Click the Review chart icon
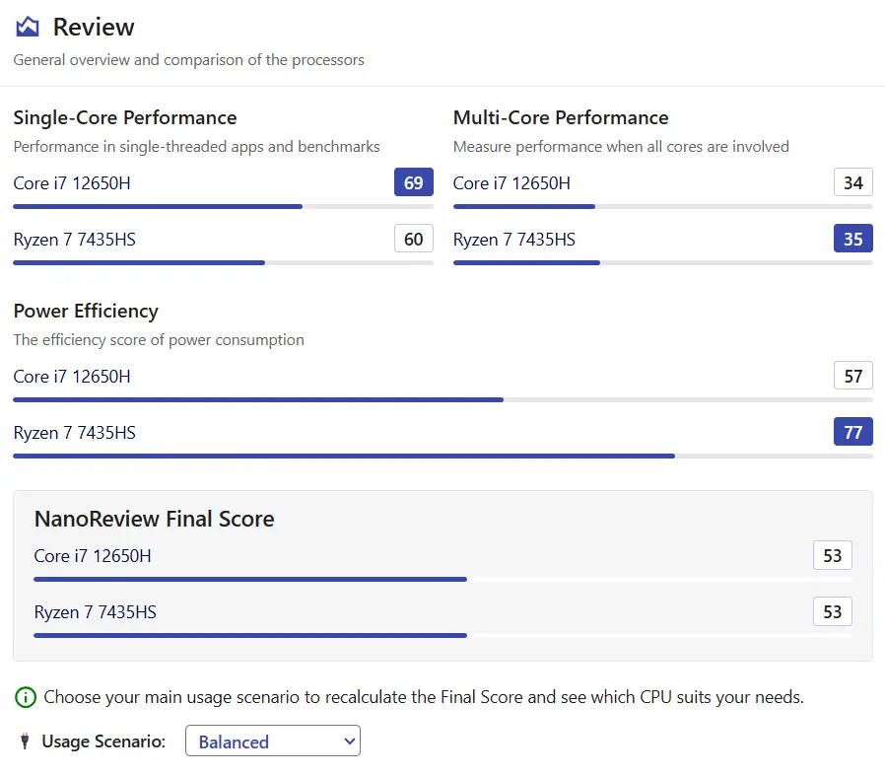This screenshot has width=885, height=776. [x=27, y=27]
